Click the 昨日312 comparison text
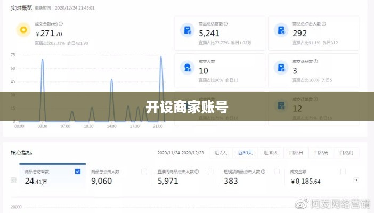The height and width of the screenshot is (213, 374). pyautogui.click(x=330, y=43)
